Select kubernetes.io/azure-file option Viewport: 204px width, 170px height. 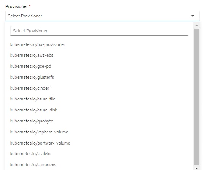[33, 99]
